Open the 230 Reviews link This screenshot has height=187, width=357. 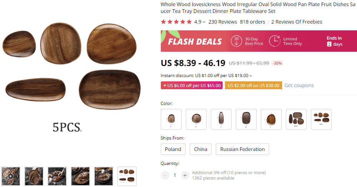(x=223, y=22)
